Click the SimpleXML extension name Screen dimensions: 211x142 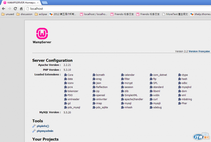coord(131,95)
